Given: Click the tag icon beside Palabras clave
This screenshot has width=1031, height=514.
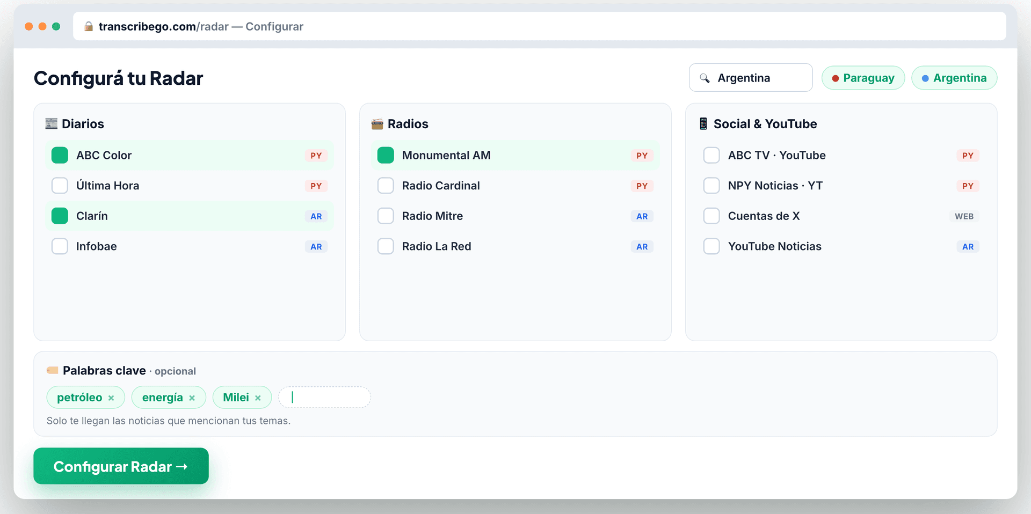Looking at the screenshot, I should pos(52,370).
